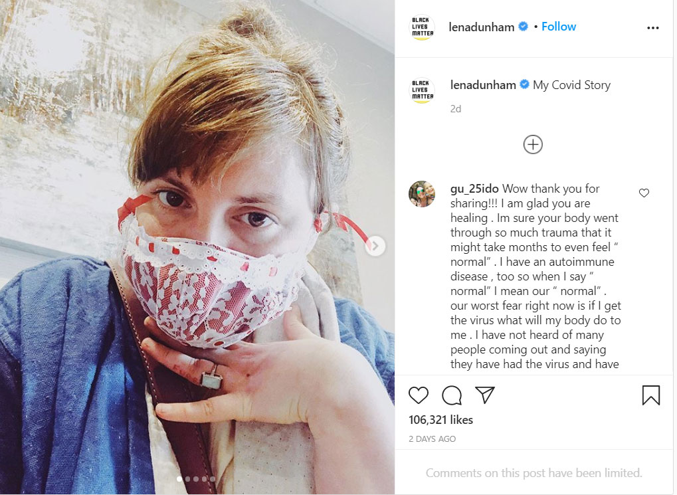The image size is (677, 495).
Task: Follow lenadunham
Action: (x=558, y=27)
